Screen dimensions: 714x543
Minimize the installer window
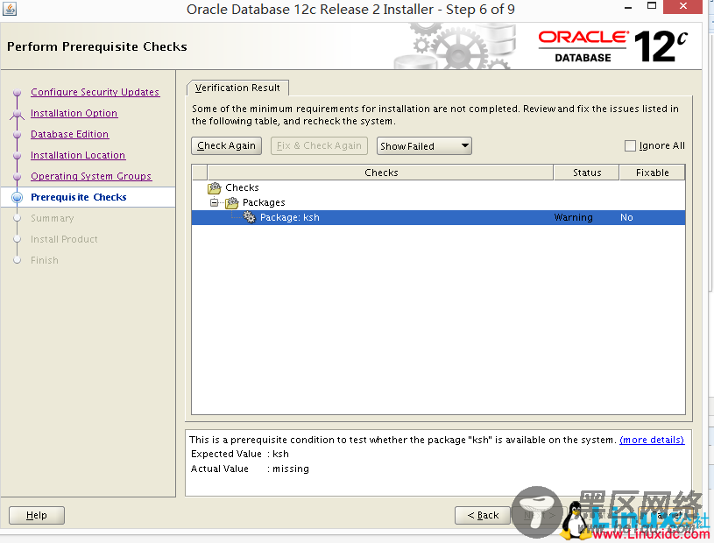click(x=628, y=7)
